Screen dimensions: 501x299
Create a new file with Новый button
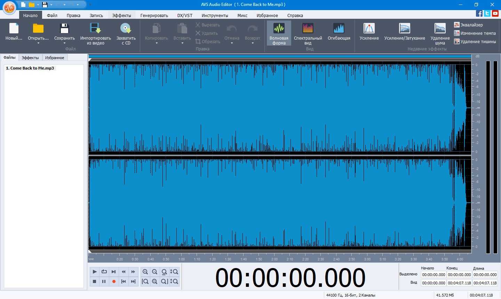coord(14,33)
